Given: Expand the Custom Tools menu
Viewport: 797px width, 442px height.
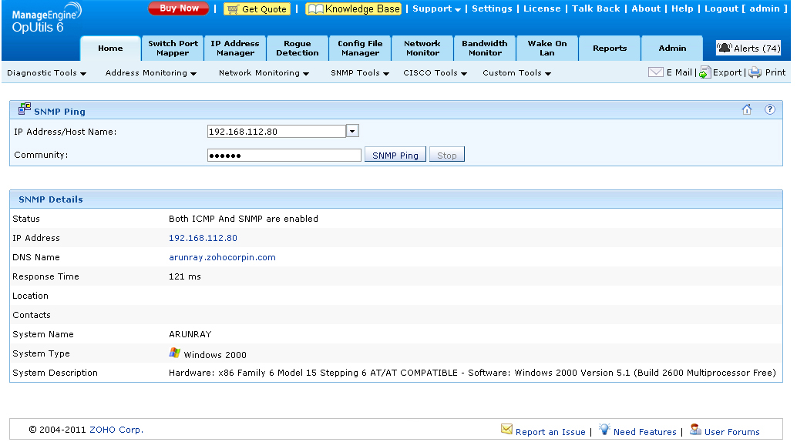Looking at the screenshot, I should tap(517, 73).
